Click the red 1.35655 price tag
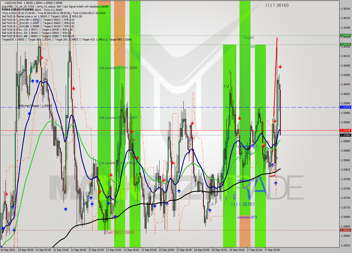Screen dimensions: 352x253 [345, 230]
